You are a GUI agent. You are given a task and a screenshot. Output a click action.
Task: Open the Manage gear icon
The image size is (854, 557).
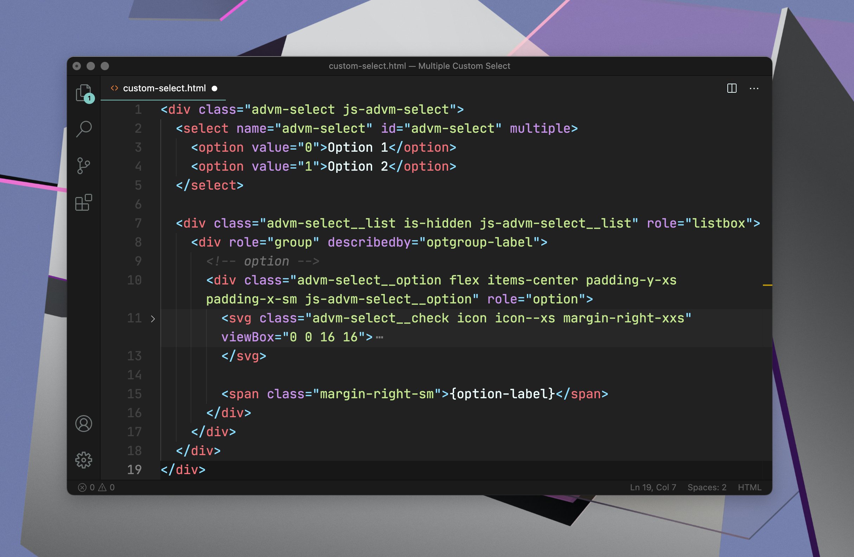coord(84,460)
